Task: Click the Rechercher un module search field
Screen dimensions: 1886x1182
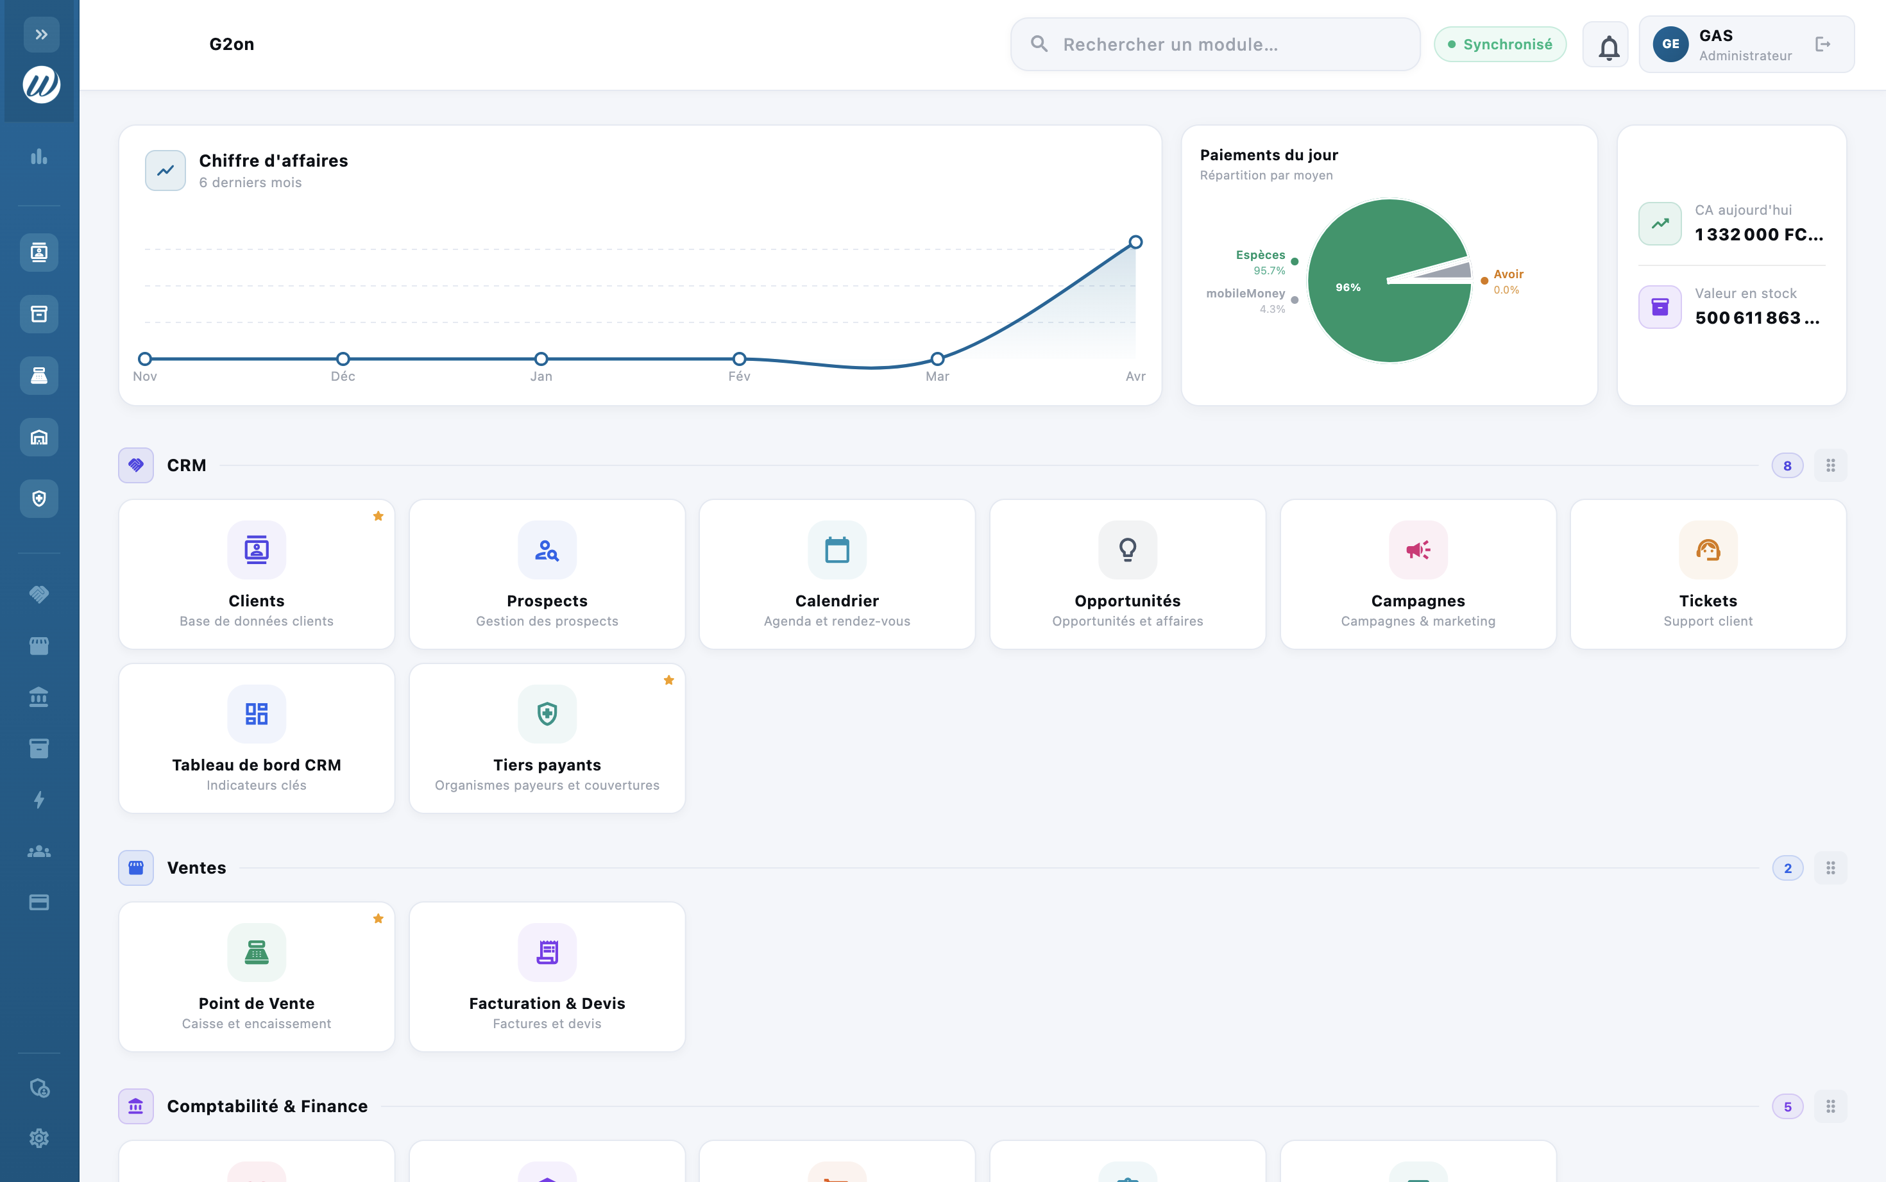Action: [x=1215, y=45]
